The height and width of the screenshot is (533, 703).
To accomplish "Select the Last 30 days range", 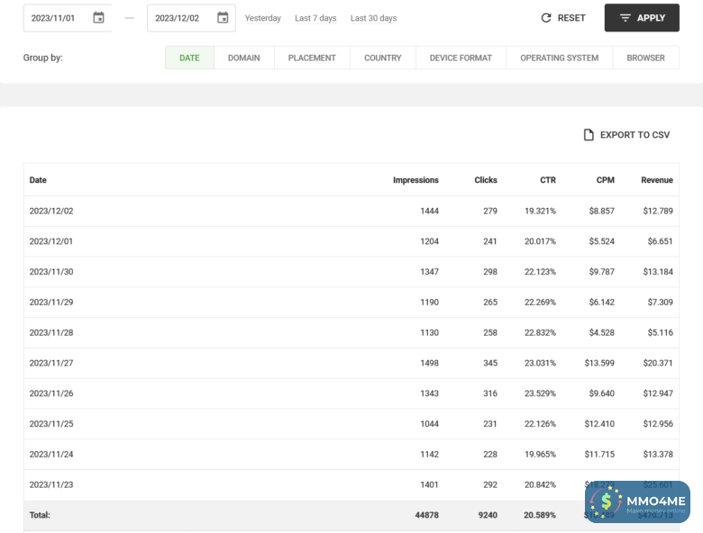I will [x=373, y=18].
